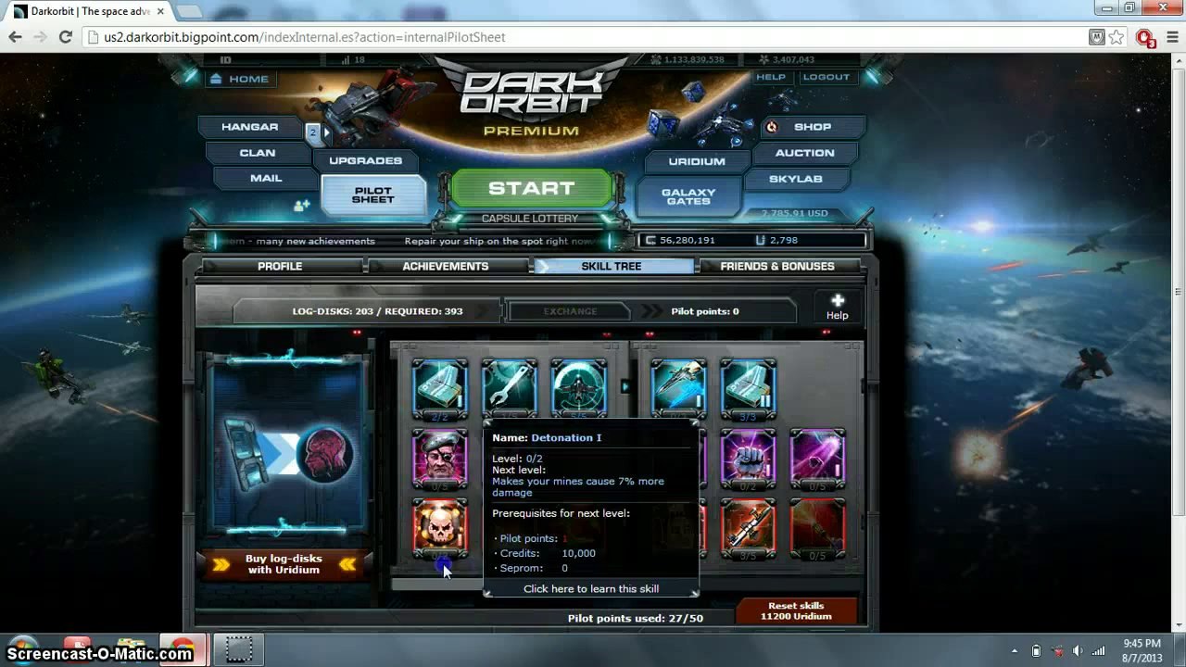The image size is (1186, 667).
Task: Reset skills for 11200 Uridium
Action: 796,611
